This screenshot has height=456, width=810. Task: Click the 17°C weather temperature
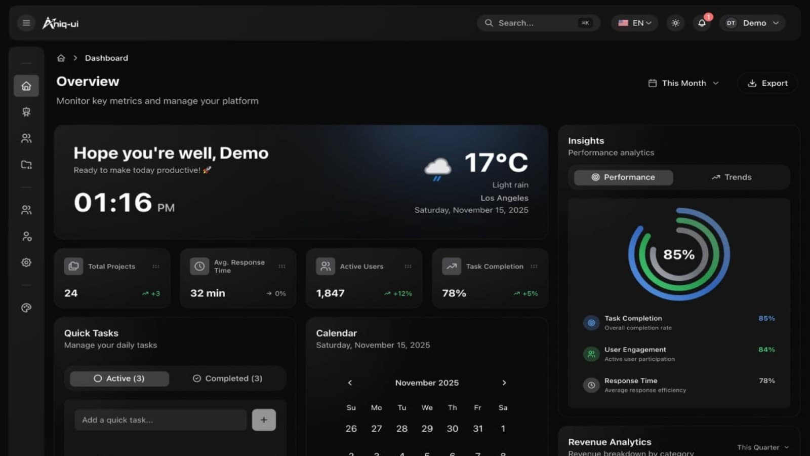pos(496,163)
